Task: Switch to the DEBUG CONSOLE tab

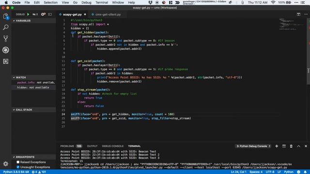Action: click(x=113, y=146)
